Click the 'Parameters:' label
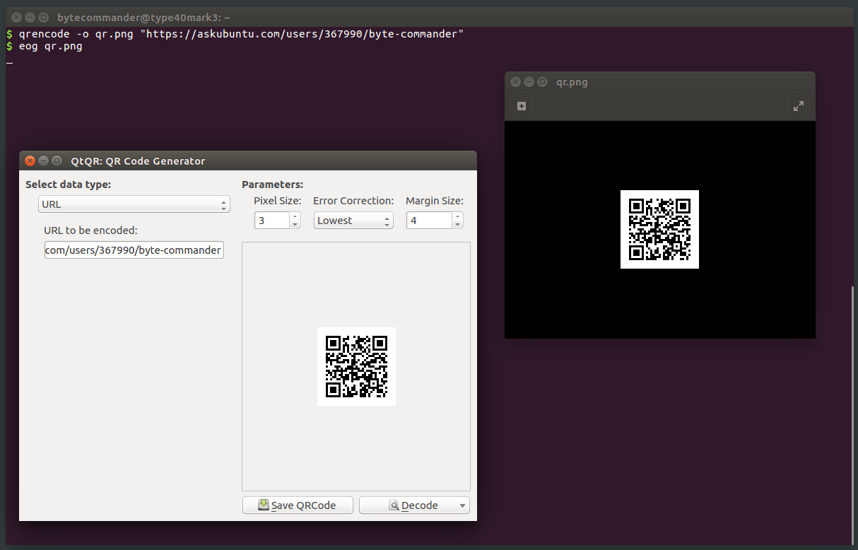 pyautogui.click(x=272, y=185)
